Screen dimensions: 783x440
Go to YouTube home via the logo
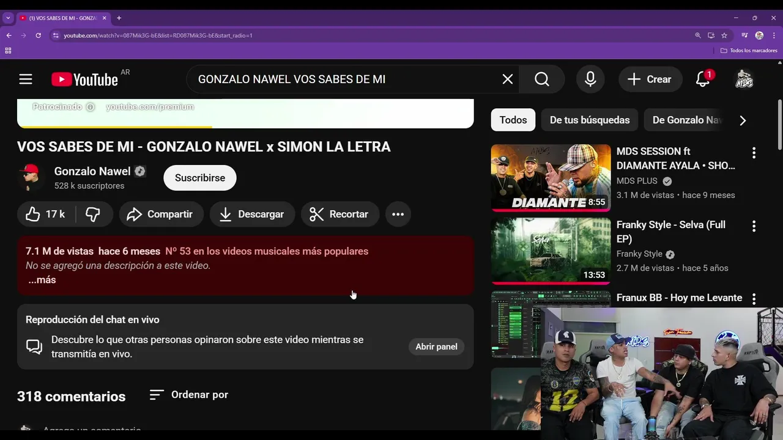(84, 79)
